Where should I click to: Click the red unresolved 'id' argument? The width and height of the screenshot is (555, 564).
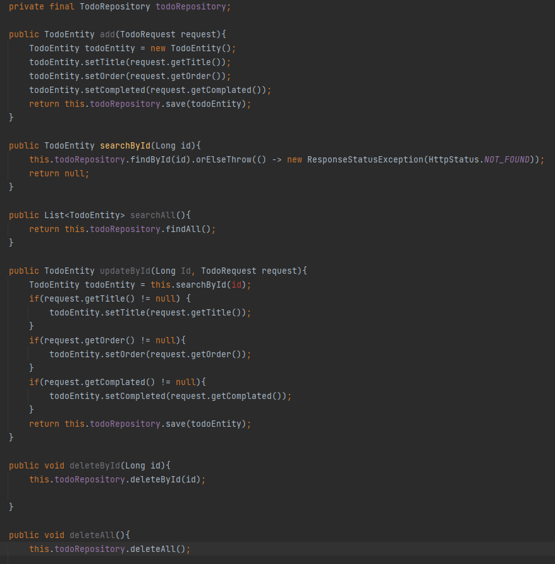pos(236,285)
